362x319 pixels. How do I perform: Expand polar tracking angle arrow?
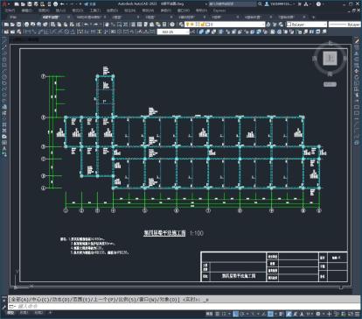[x=247, y=314]
